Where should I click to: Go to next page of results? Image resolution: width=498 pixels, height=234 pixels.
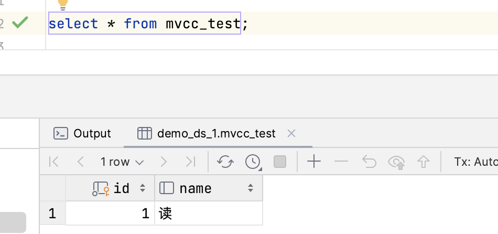(164, 162)
